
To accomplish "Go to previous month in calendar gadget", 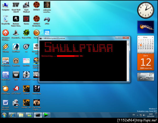I will pos(139,37).
